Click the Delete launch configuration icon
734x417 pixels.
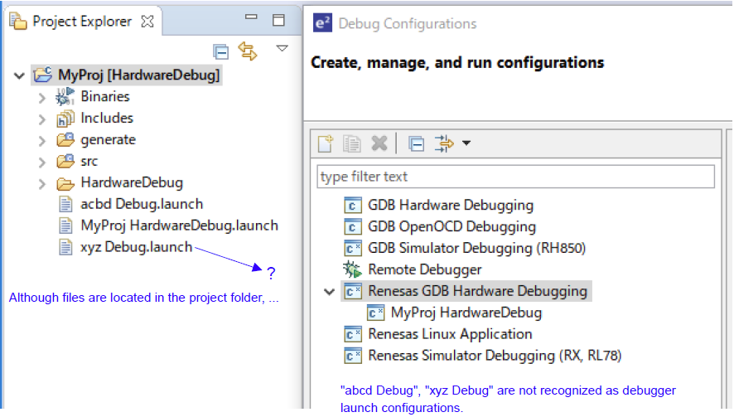(x=379, y=144)
